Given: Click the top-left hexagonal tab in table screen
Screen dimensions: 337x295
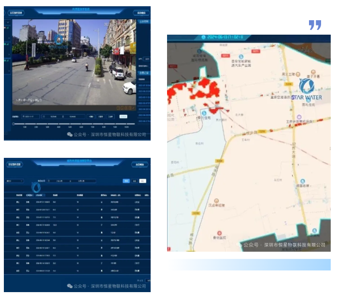Looking at the screenshot, I should (x=15, y=165).
